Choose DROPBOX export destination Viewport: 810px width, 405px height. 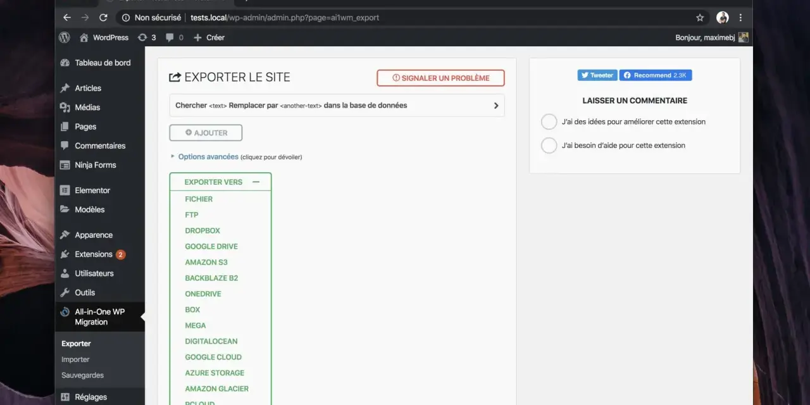[x=202, y=231]
